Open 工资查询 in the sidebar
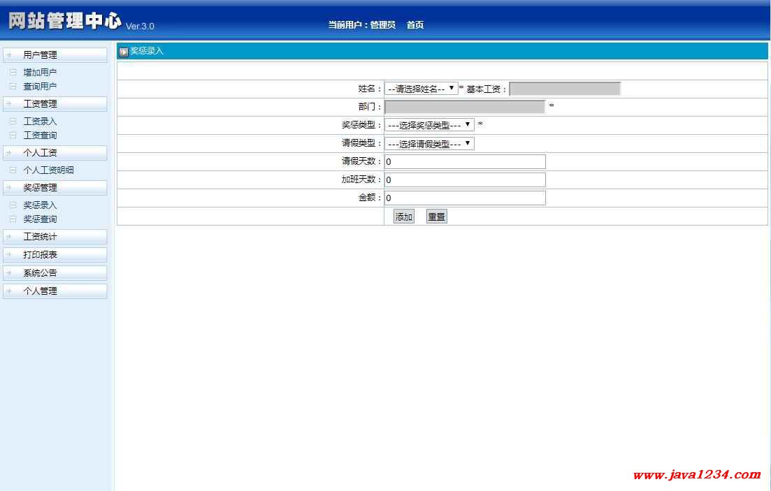Screen dimensions: 771x491 pyautogui.click(x=40, y=135)
